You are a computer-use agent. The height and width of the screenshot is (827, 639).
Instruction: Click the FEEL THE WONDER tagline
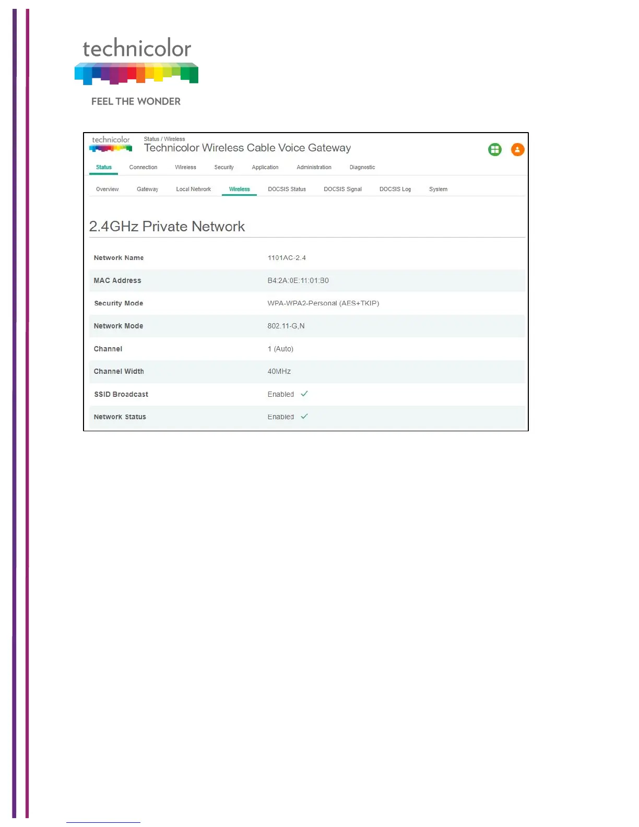pos(136,101)
